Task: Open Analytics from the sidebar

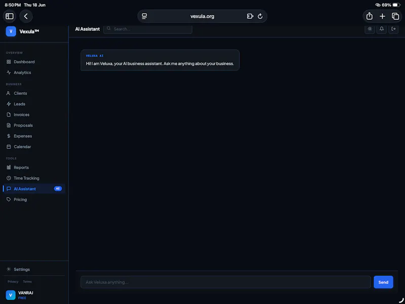Action: pos(34,72)
